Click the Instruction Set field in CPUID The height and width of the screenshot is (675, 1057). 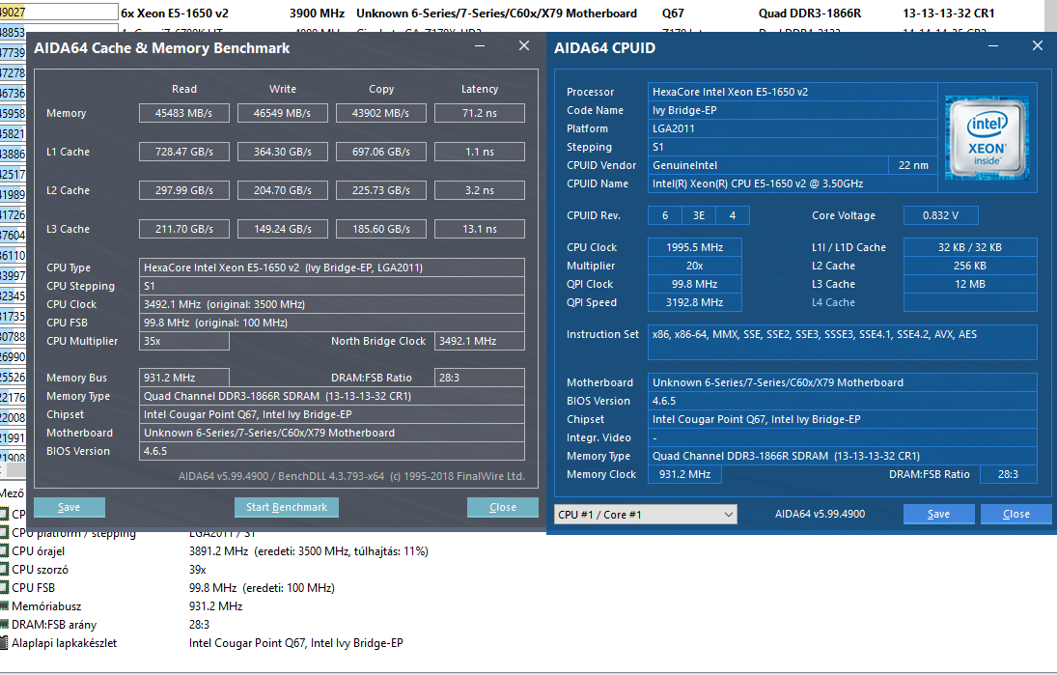click(x=842, y=343)
